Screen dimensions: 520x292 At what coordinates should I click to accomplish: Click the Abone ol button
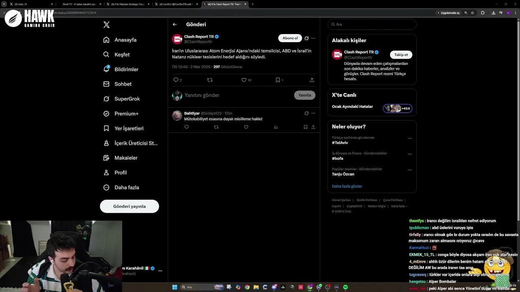(x=290, y=38)
